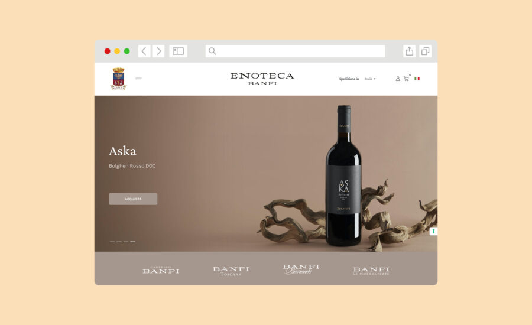Select the last carousel slide indicator
The image size is (532, 325).
coord(132,242)
